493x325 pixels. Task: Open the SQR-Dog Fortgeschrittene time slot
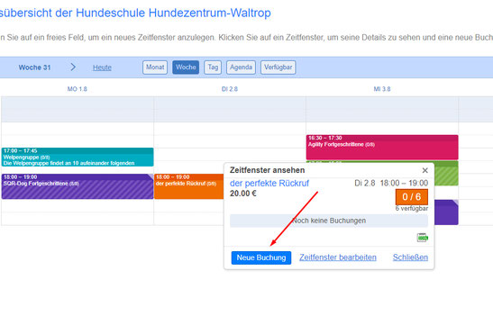78,186
